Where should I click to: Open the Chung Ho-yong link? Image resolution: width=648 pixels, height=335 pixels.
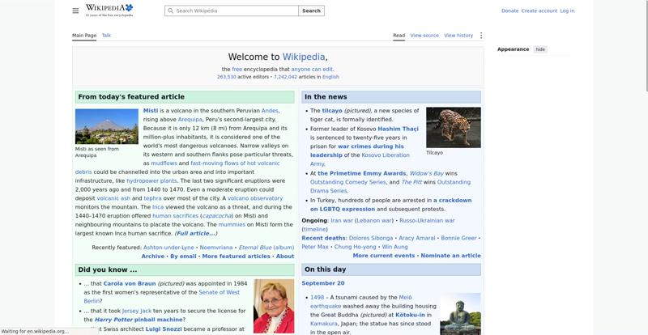click(355, 247)
